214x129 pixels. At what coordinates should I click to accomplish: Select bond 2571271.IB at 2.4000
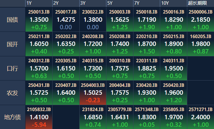[x=200, y=117]
